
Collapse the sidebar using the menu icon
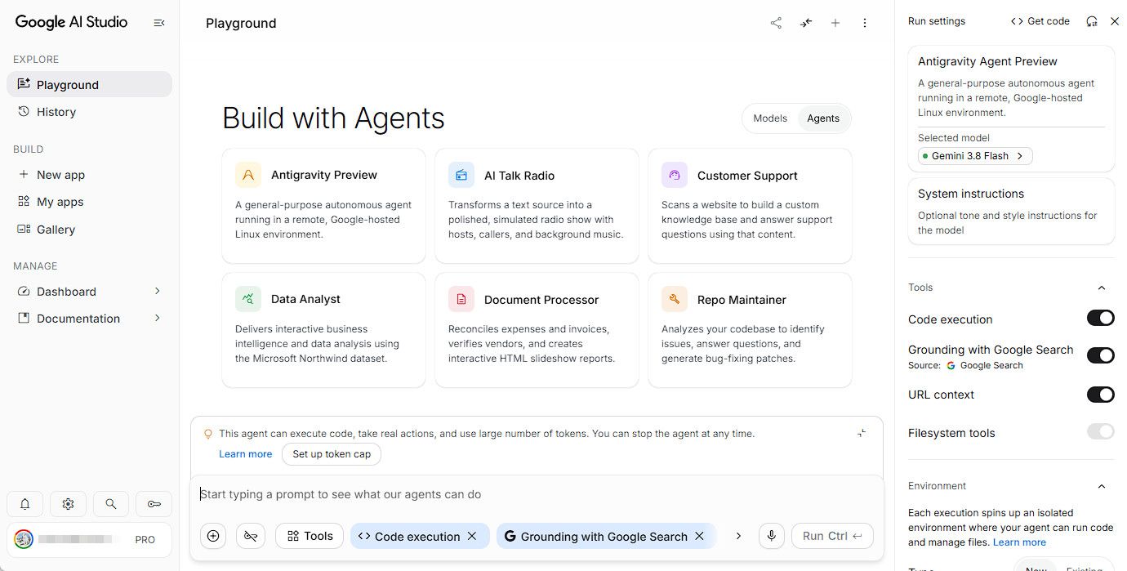159,23
